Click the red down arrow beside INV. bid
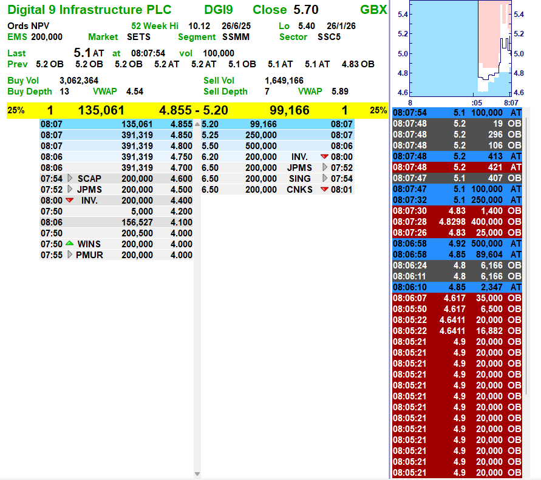Image resolution: width=541 pixels, height=480 pixels. pyautogui.click(x=69, y=201)
